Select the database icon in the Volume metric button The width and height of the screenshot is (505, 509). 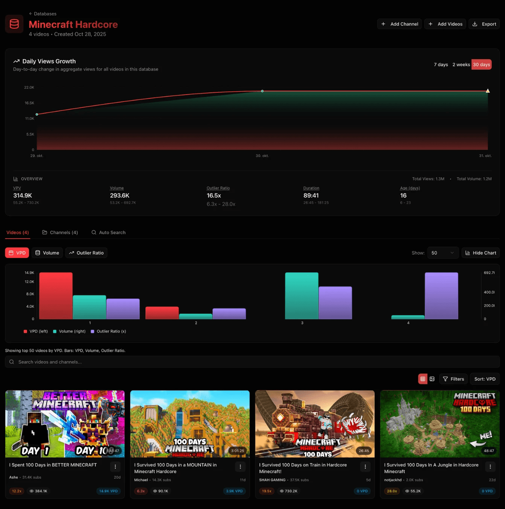[38, 253]
